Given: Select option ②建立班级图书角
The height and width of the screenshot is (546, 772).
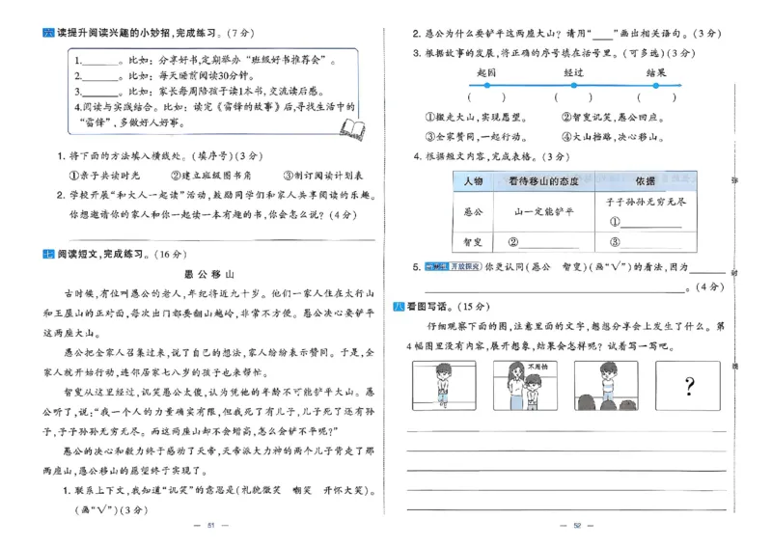Looking at the screenshot, I should [x=211, y=176].
